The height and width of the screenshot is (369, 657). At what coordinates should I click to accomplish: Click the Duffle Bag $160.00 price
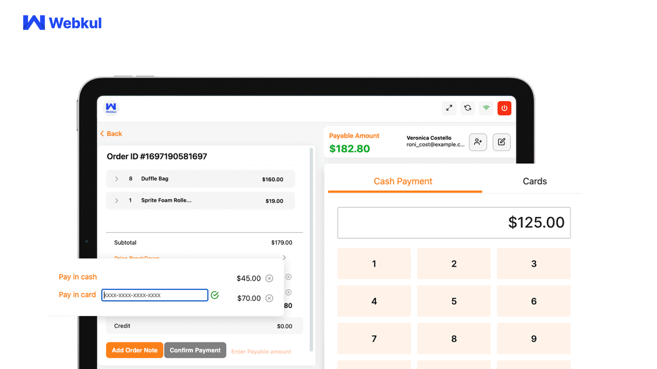tap(273, 179)
